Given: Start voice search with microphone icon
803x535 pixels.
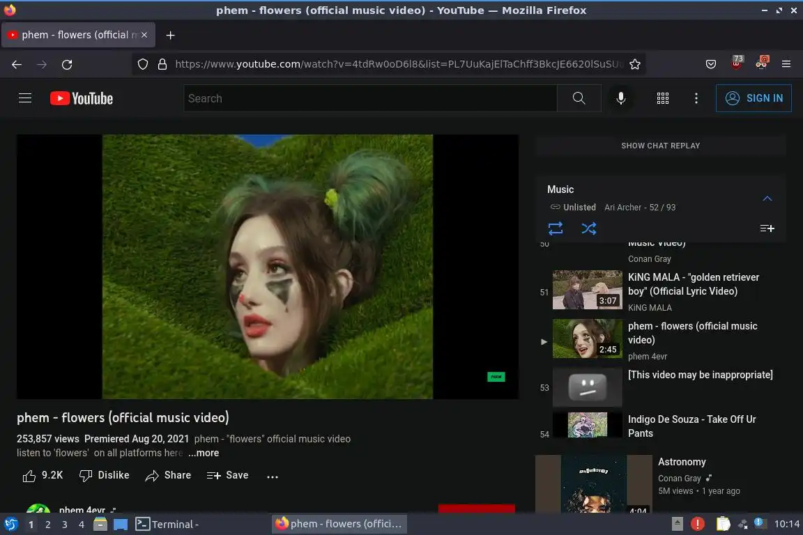Looking at the screenshot, I should click(620, 98).
